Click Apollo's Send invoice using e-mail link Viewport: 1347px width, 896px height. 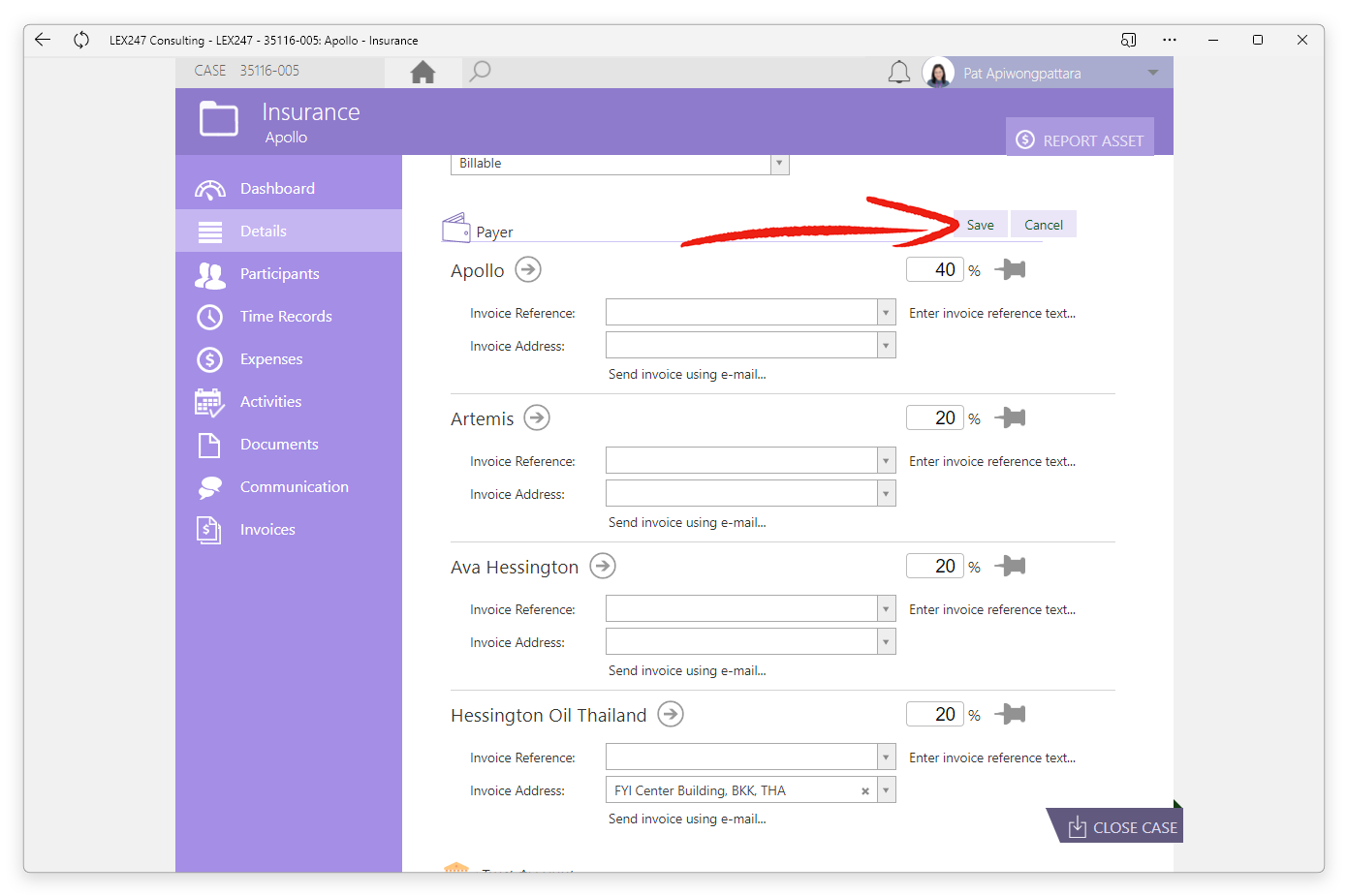point(687,374)
